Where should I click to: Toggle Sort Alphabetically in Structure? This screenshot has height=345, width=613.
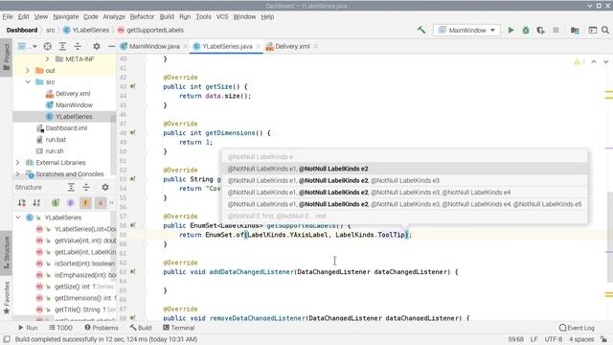pos(36,202)
